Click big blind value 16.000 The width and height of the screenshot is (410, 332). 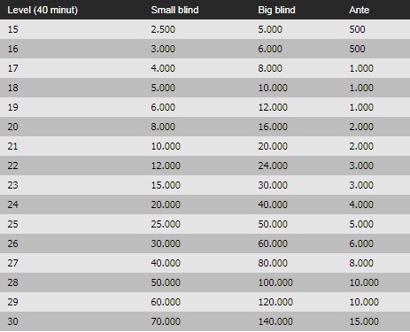tap(273, 127)
